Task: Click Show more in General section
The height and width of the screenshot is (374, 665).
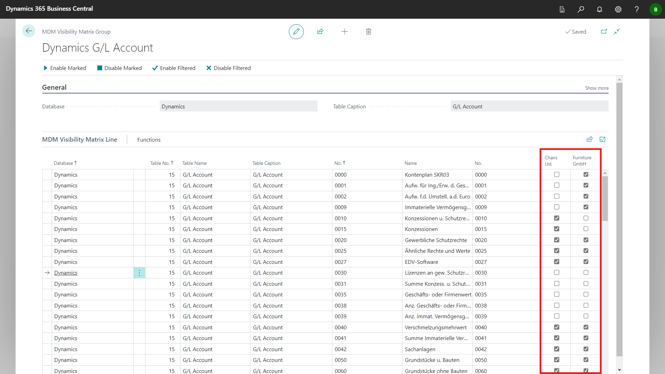Action: (597, 88)
